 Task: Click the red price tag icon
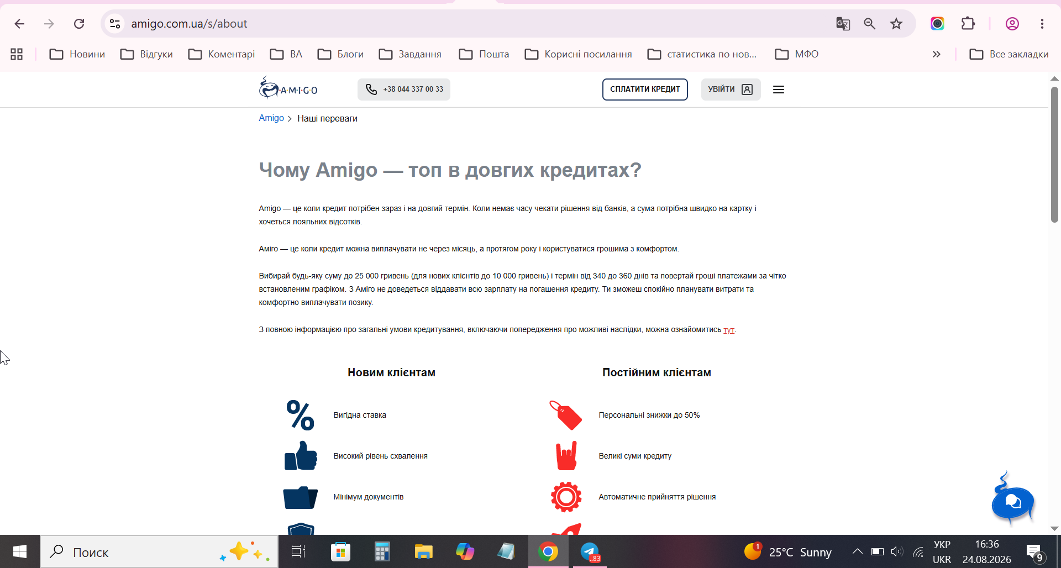click(x=566, y=415)
